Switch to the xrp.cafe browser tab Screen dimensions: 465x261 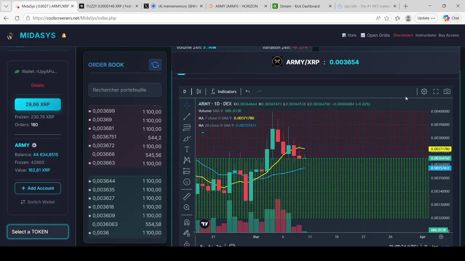click(x=367, y=6)
